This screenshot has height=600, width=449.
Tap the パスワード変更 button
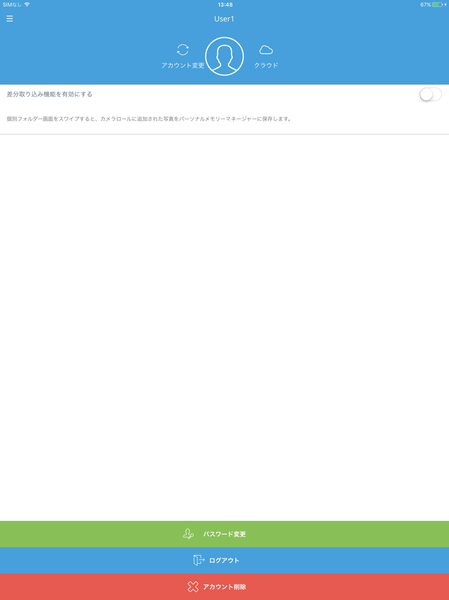tap(224, 534)
